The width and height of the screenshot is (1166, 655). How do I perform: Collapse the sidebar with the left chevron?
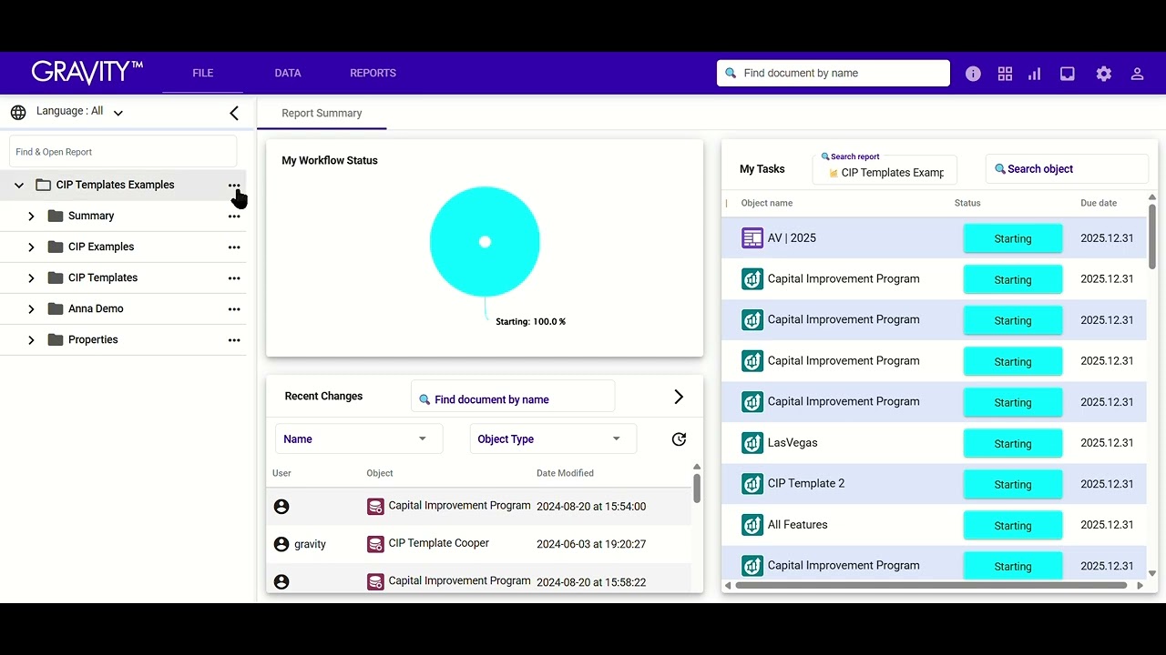coord(234,113)
